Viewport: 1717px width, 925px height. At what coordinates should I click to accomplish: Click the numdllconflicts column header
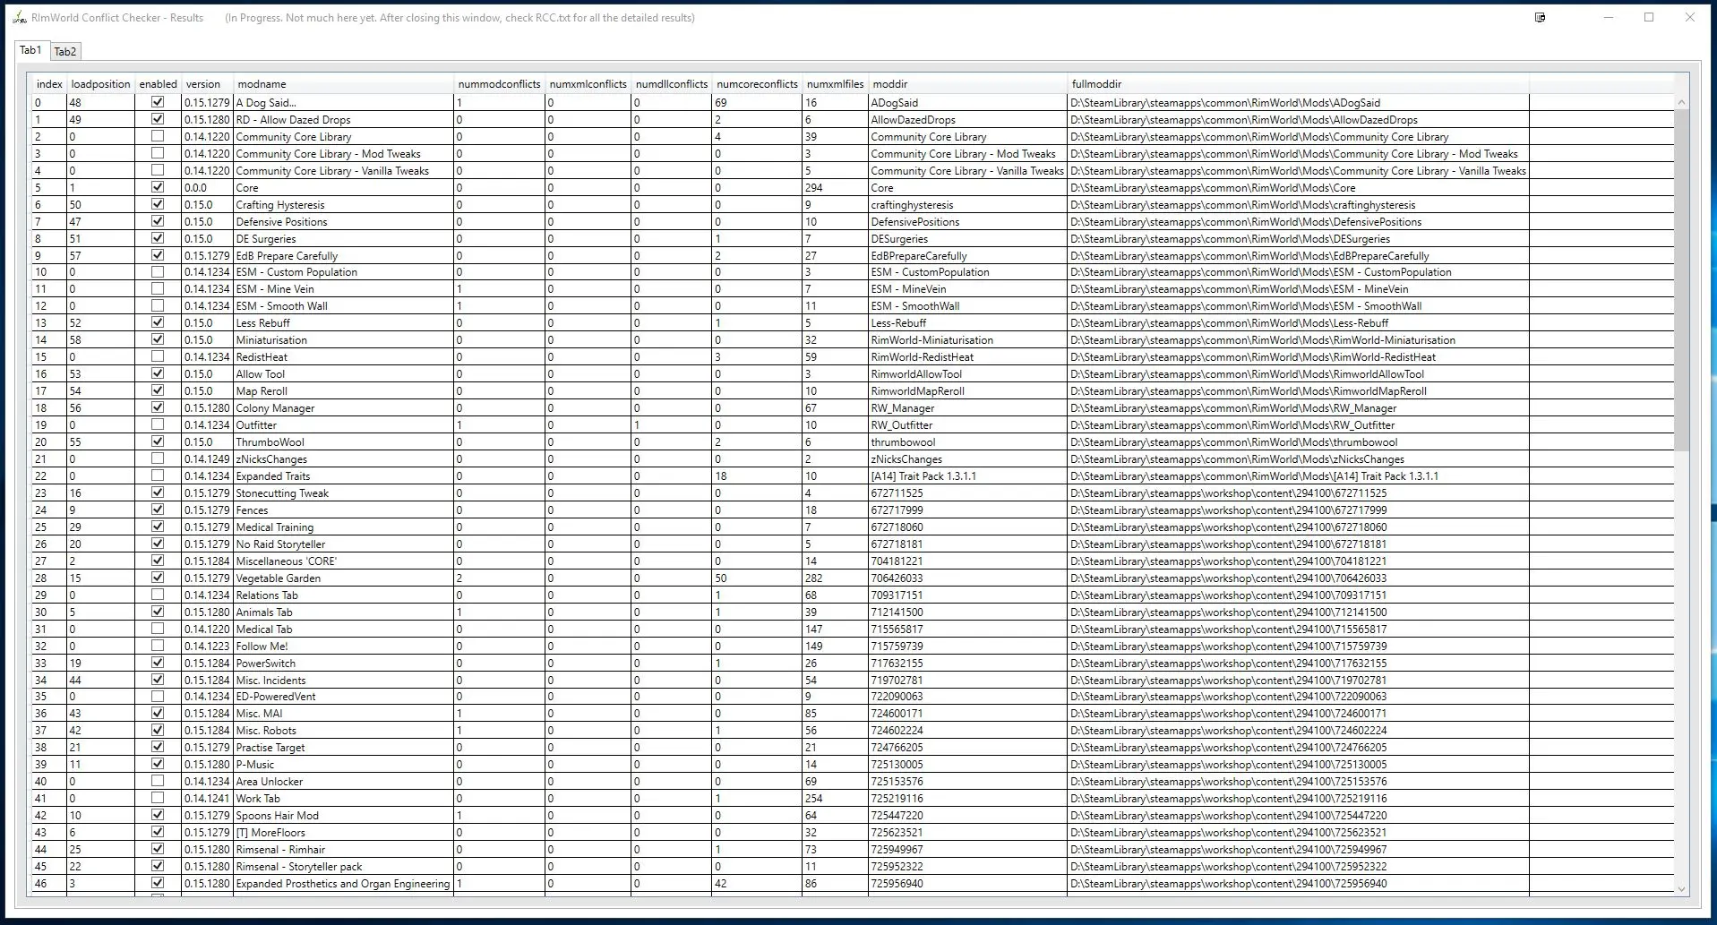[672, 84]
